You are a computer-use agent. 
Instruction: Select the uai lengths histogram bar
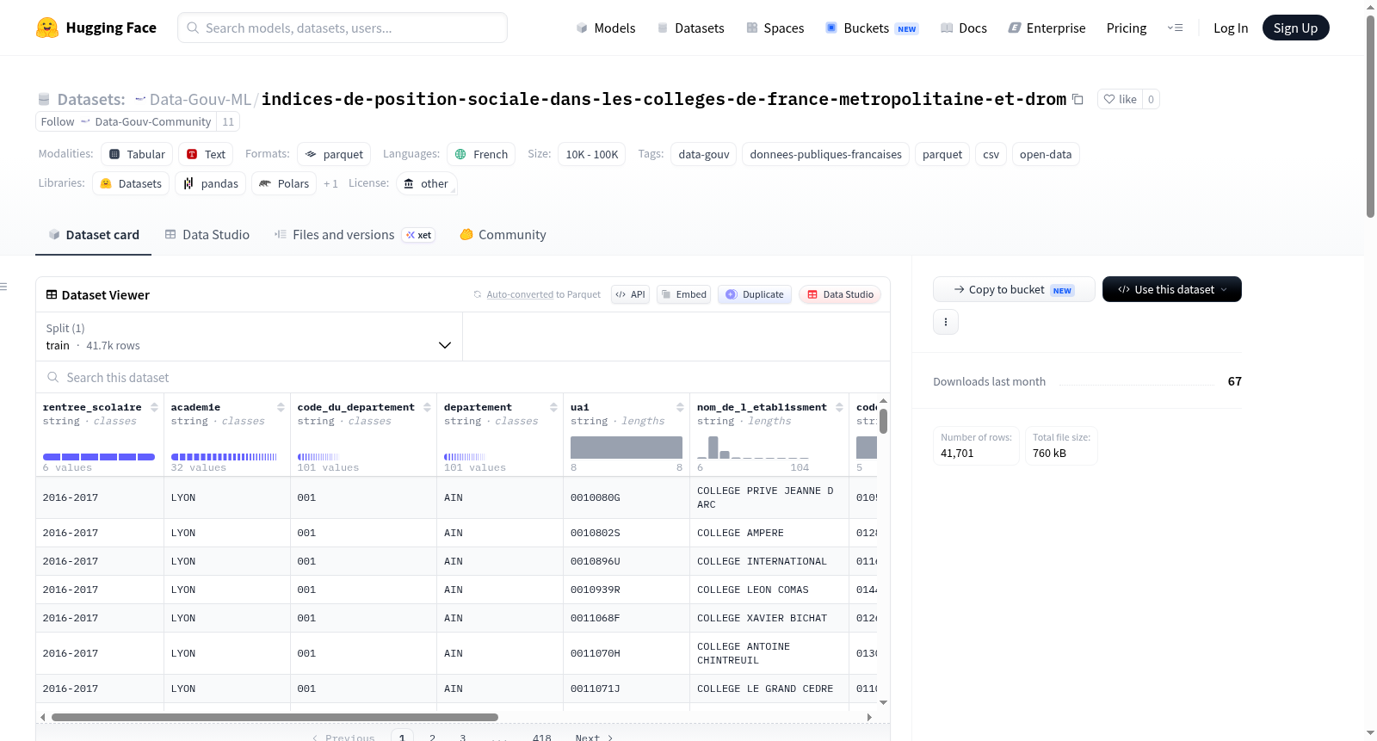point(627,448)
